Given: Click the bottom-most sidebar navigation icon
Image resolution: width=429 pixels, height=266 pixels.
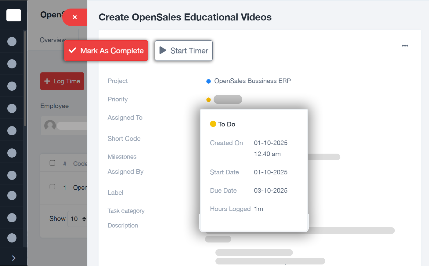Looking at the screenshot, I should 12,238.
